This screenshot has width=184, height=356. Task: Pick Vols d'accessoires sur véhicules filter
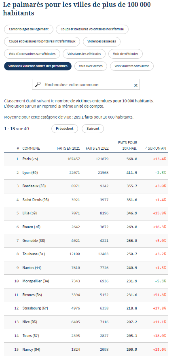32,54
